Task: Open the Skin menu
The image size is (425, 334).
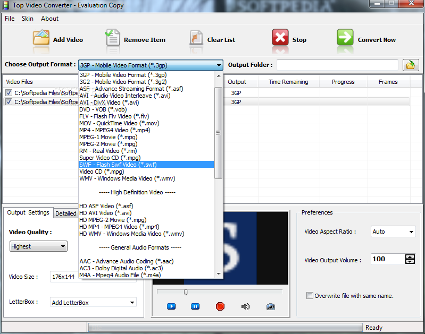Action: pos(27,19)
